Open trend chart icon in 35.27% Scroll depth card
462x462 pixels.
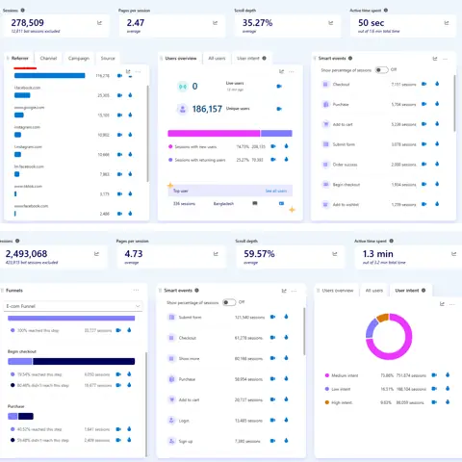331,23
